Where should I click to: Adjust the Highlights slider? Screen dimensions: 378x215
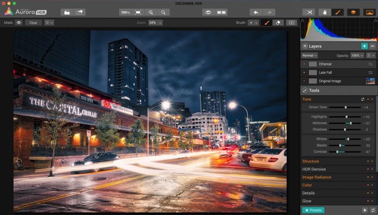[x=345, y=117]
